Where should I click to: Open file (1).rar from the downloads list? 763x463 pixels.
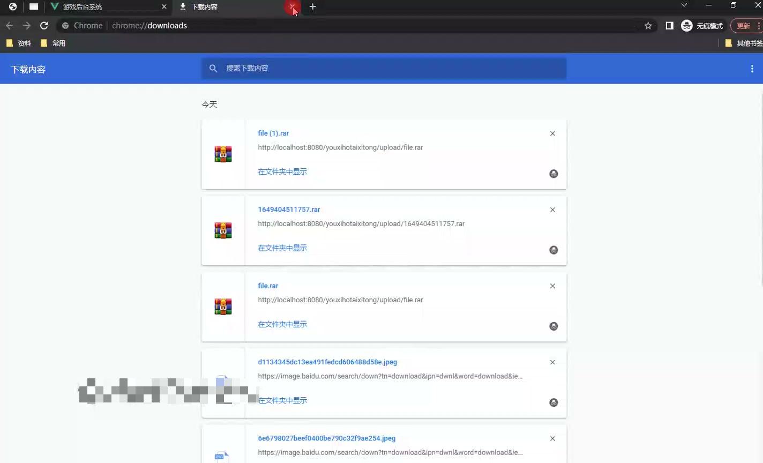(273, 133)
